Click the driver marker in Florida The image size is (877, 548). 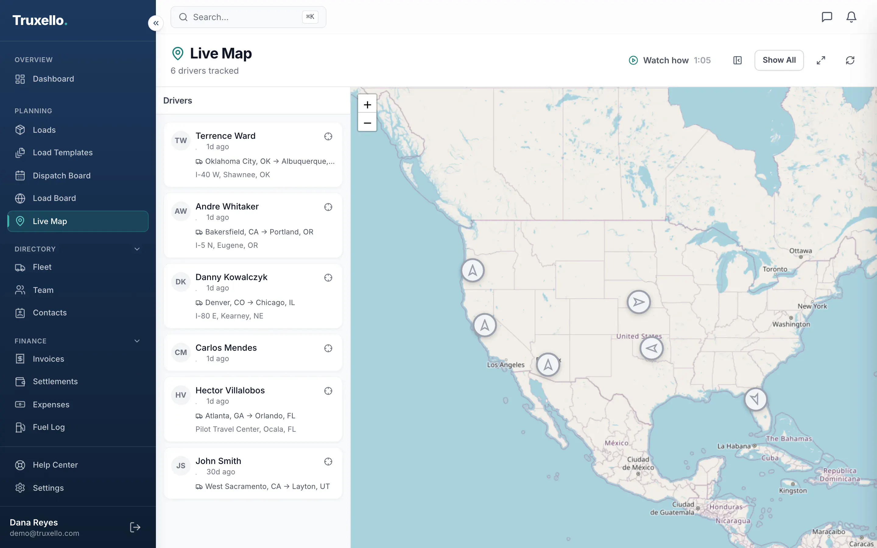click(x=755, y=399)
